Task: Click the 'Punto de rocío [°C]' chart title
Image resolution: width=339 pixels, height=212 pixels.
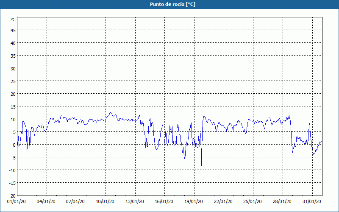Action: [172, 4]
